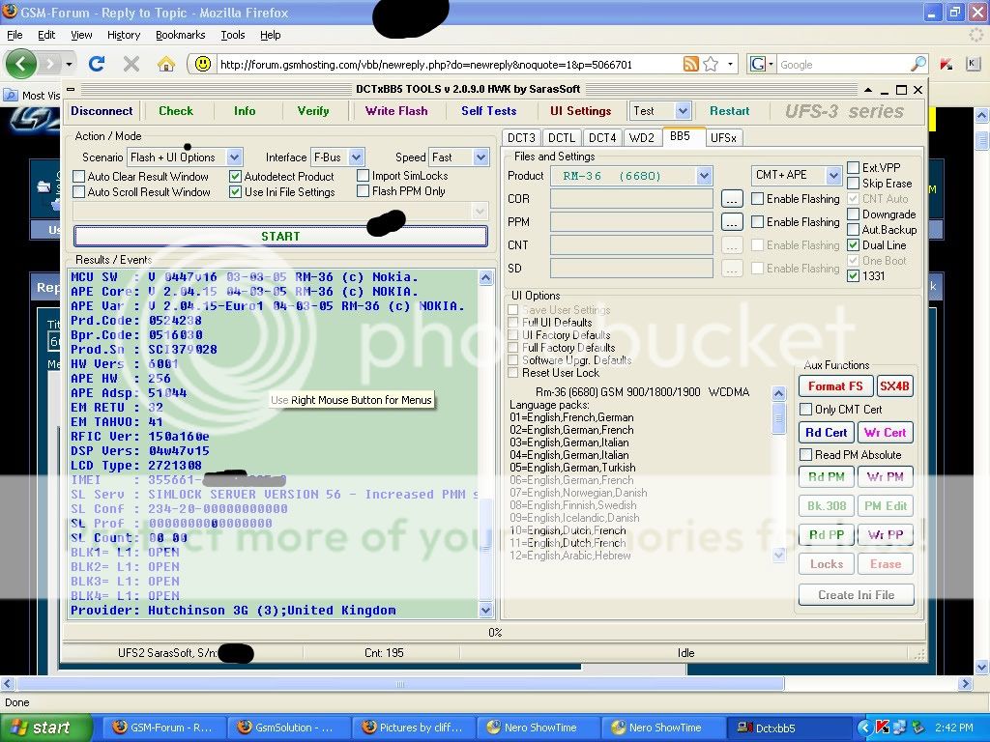Open the Speed dropdown
Viewport: 990px width, 742px height.
click(481, 157)
